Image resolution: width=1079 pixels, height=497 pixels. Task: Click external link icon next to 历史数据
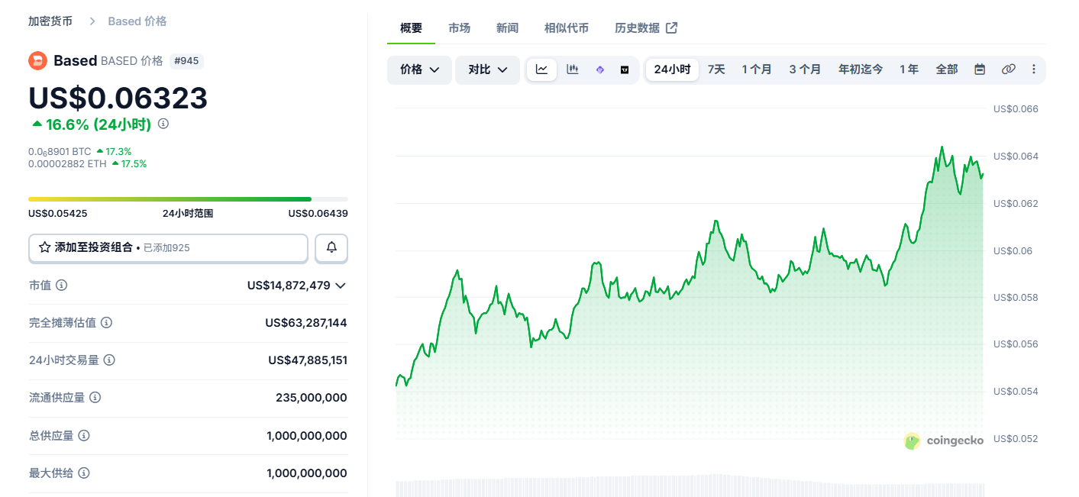point(671,28)
